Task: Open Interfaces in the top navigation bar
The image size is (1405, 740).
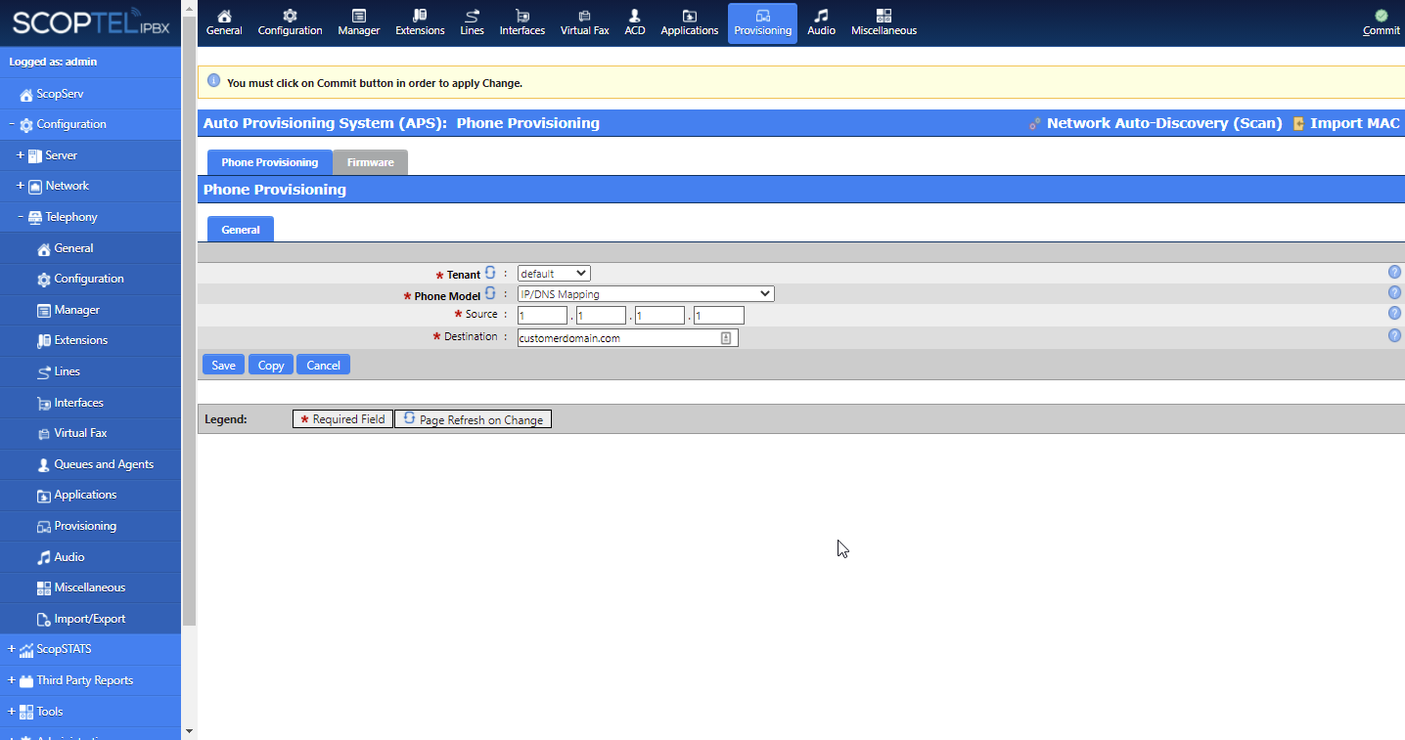Action: click(x=522, y=23)
